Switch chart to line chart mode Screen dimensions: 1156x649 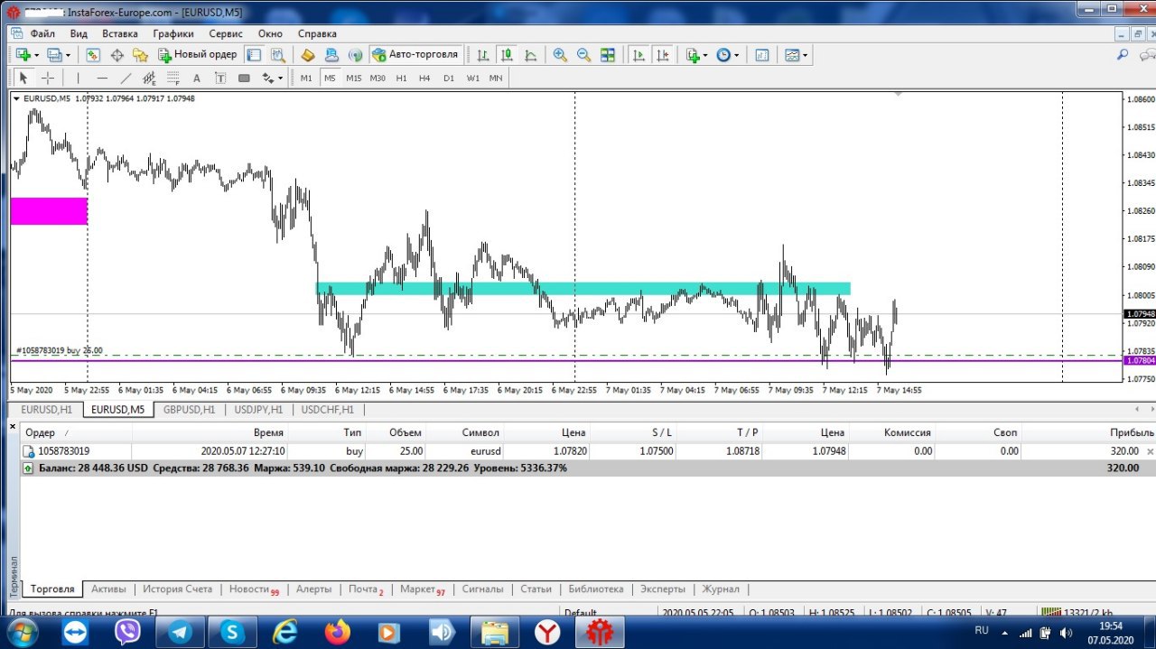pyautogui.click(x=530, y=55)
